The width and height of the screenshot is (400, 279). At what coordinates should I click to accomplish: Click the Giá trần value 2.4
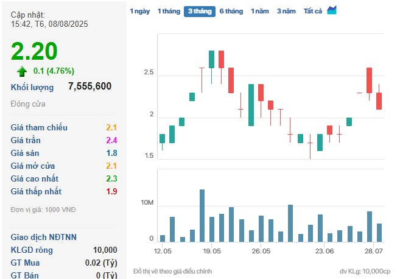[111, 140]
